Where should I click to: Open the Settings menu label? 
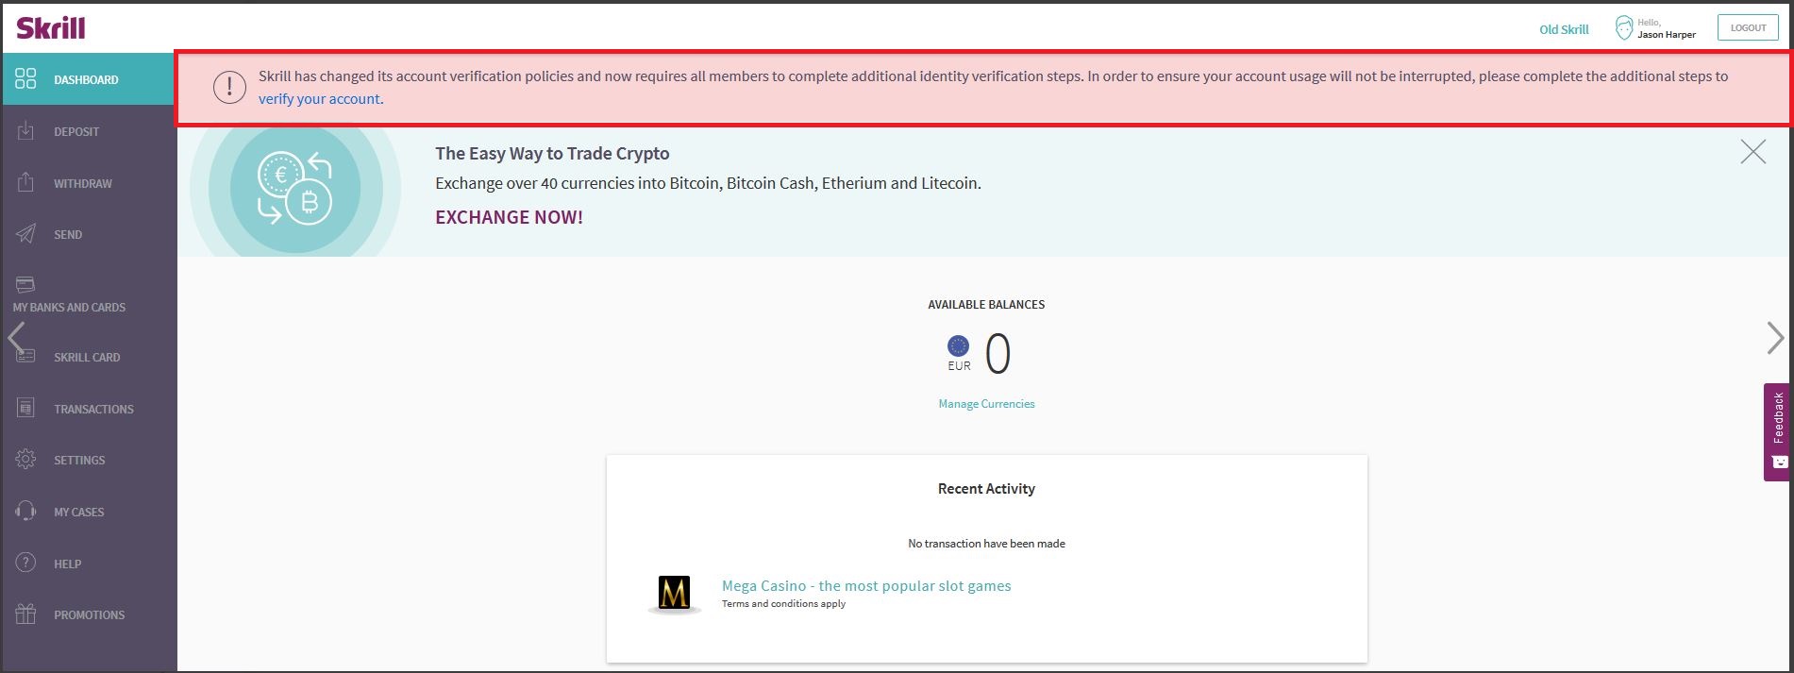point(79,460)
